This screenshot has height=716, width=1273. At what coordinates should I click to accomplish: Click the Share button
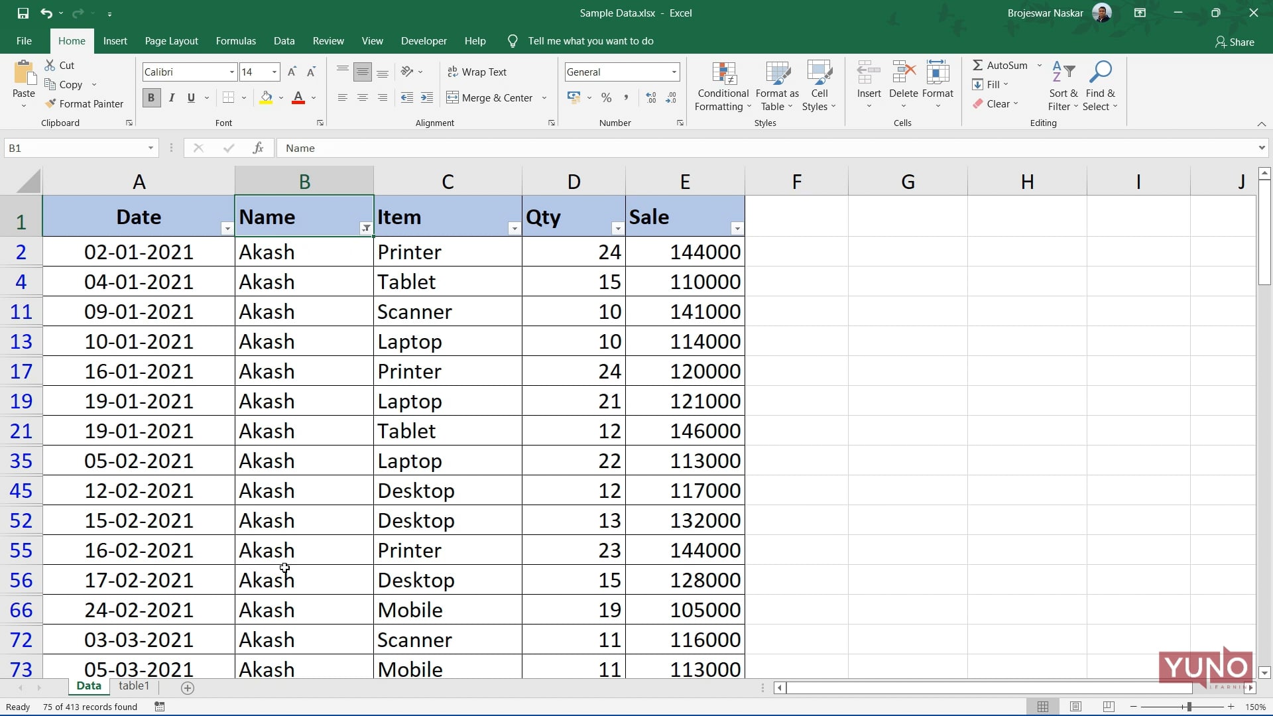click(1235, 42)
